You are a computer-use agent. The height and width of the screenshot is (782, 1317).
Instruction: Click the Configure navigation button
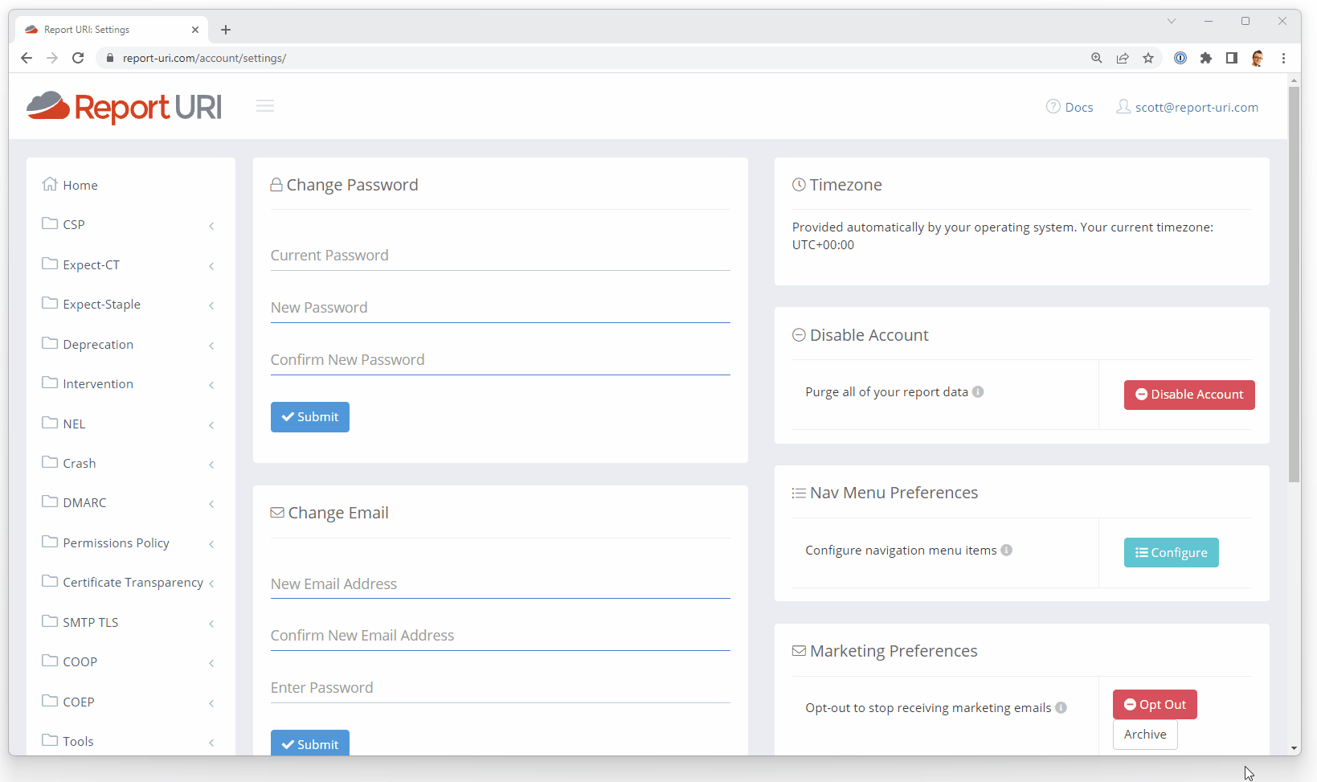pos(1171,553)
